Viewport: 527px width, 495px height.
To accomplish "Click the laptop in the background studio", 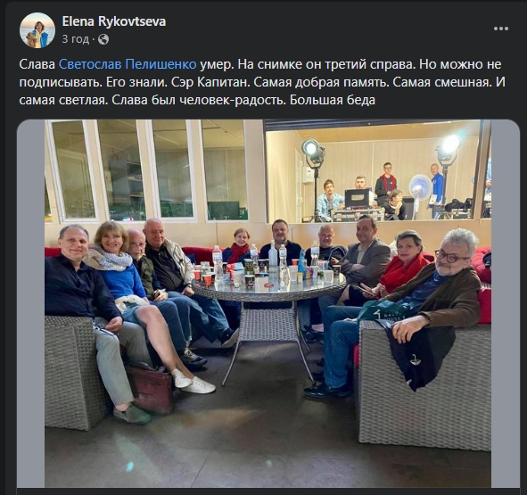I will (359, 198).
